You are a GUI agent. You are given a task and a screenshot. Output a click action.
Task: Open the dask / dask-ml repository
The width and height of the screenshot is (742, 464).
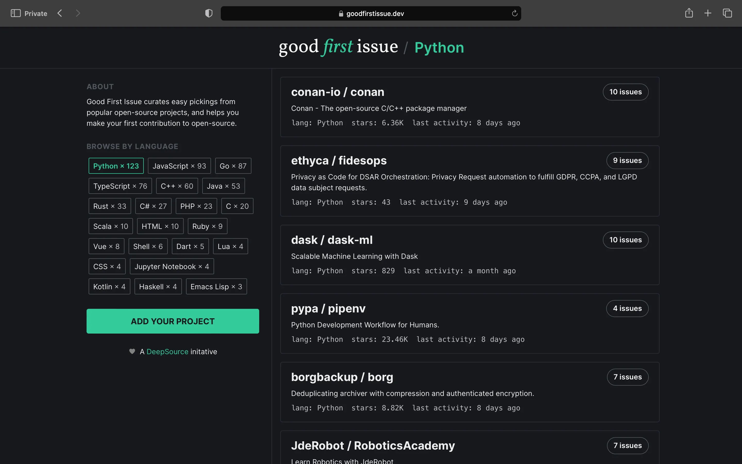(x=332, y=240)
